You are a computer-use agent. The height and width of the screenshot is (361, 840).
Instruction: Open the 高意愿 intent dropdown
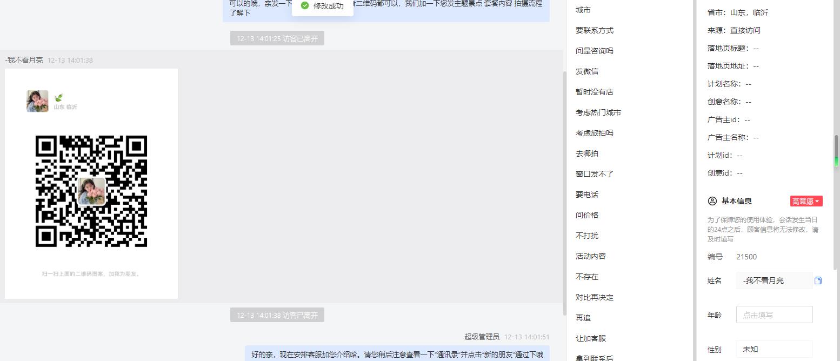(x=806, y=201)
